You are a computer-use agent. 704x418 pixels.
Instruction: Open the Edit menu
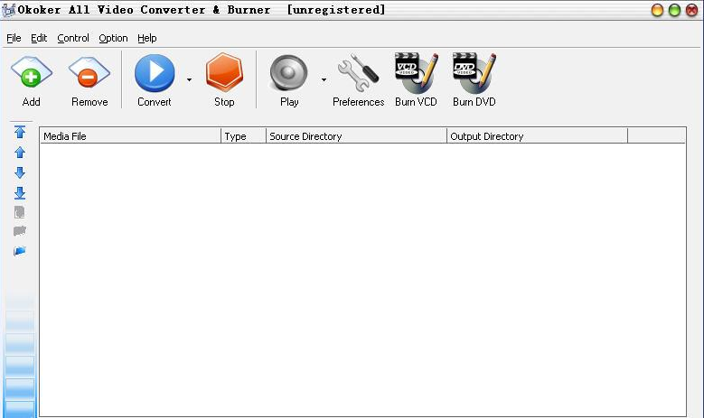pos(39,38)
